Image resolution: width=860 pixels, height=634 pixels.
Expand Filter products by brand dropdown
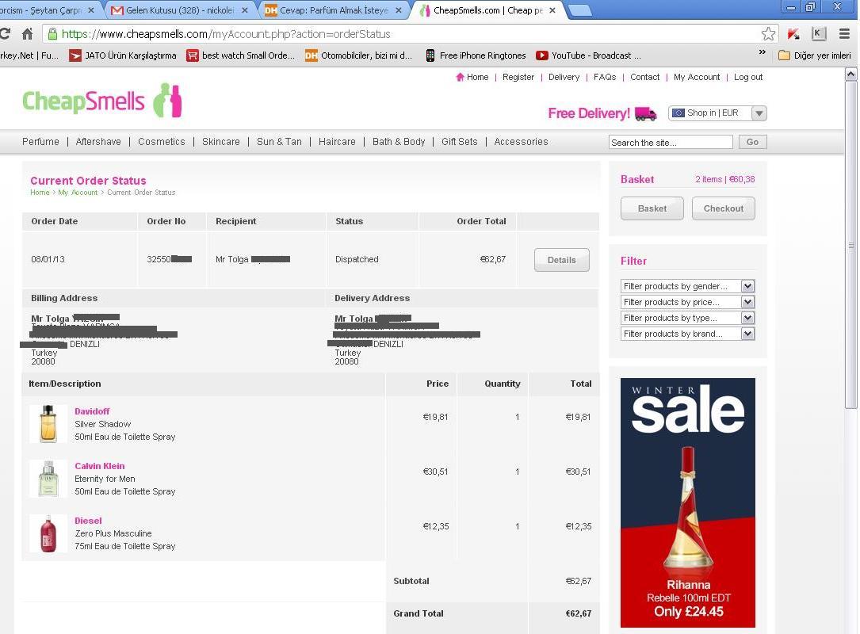click(x=688, y=334)
